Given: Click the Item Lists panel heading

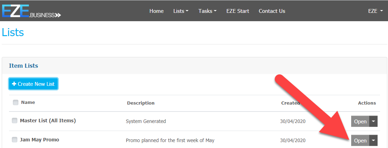Looking at the screenshot, I should (24, 66).
